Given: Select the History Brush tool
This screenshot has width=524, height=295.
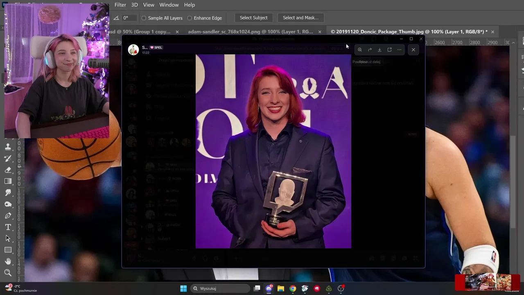Looking at the screenshot, I should pyautogui.click(x=8, y=158).
